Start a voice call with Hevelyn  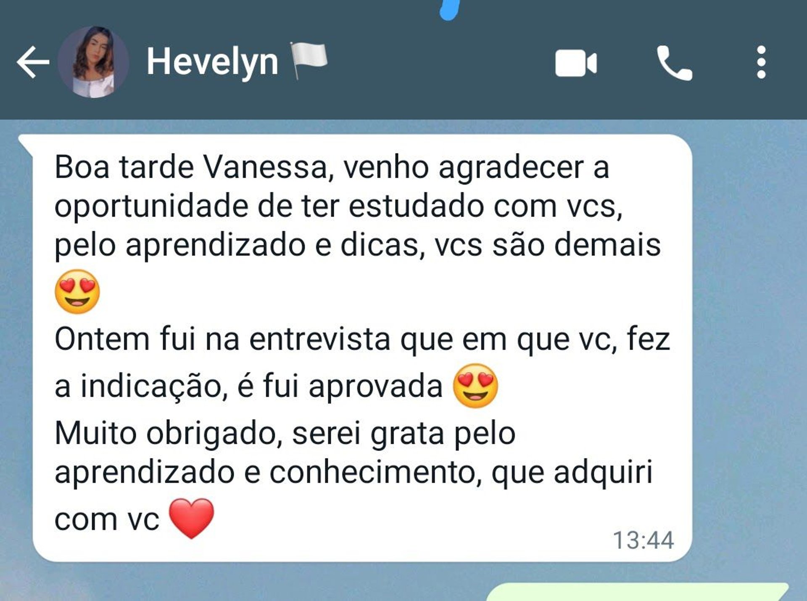coord(674,63)
